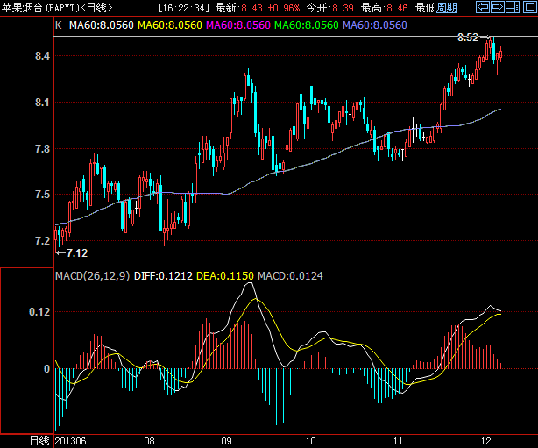Click the 10 month marker on time axis
The height and width of the screenshot is (448, 538).
[310, 441]
